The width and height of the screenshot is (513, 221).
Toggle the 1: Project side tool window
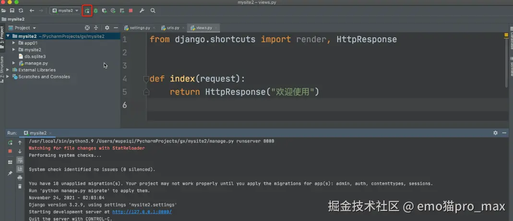pos(2,37)
